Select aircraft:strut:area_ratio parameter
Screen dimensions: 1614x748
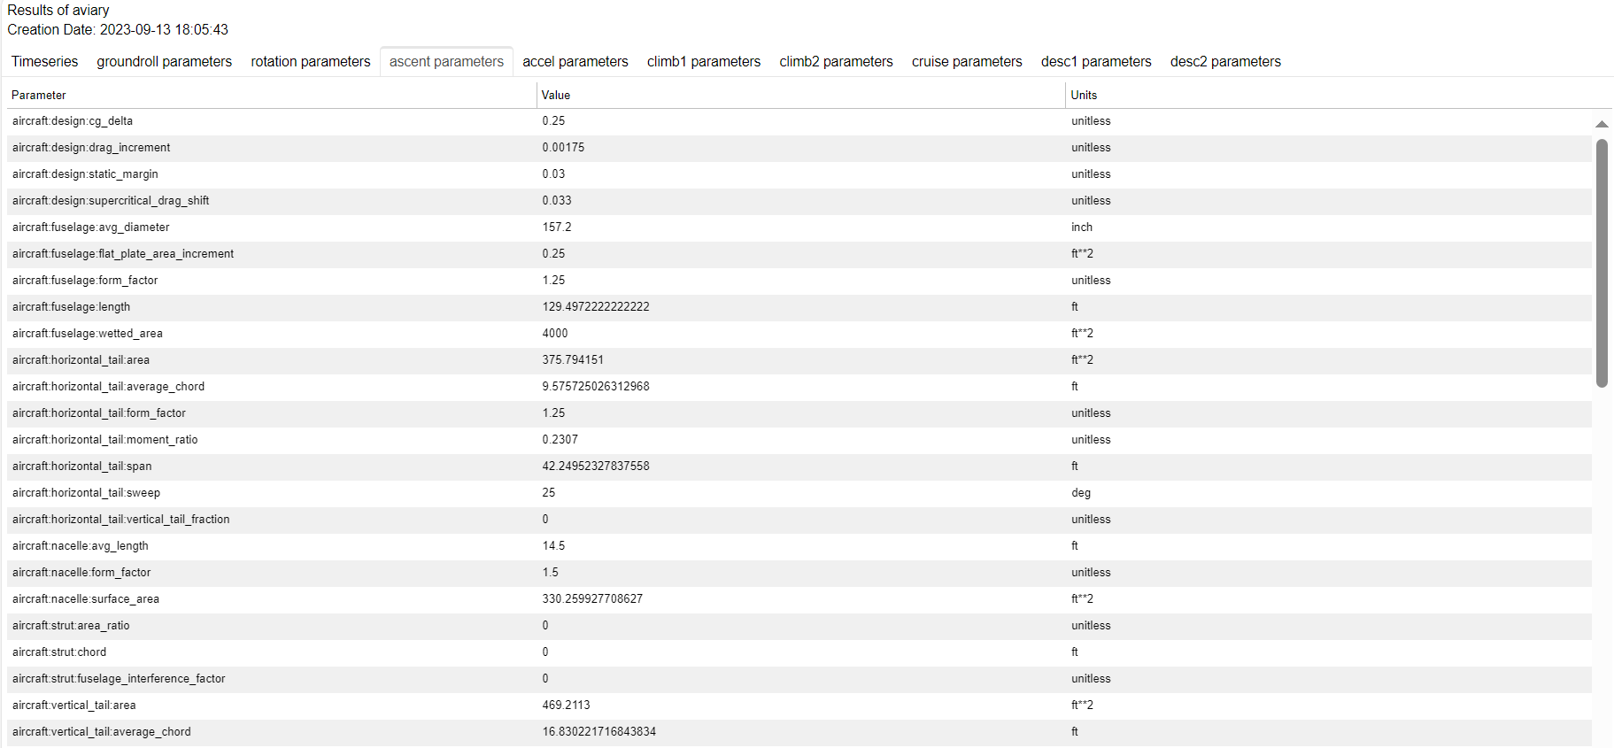(71, 626)
